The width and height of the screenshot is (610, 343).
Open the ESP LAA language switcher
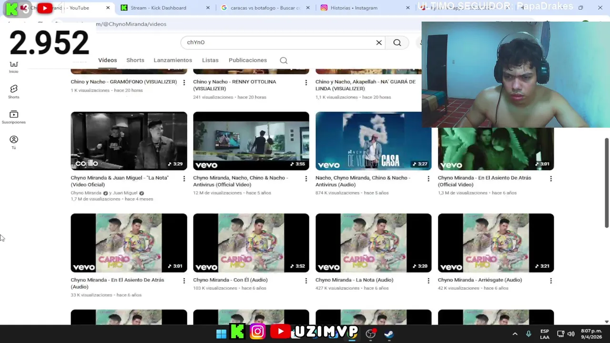545,334
